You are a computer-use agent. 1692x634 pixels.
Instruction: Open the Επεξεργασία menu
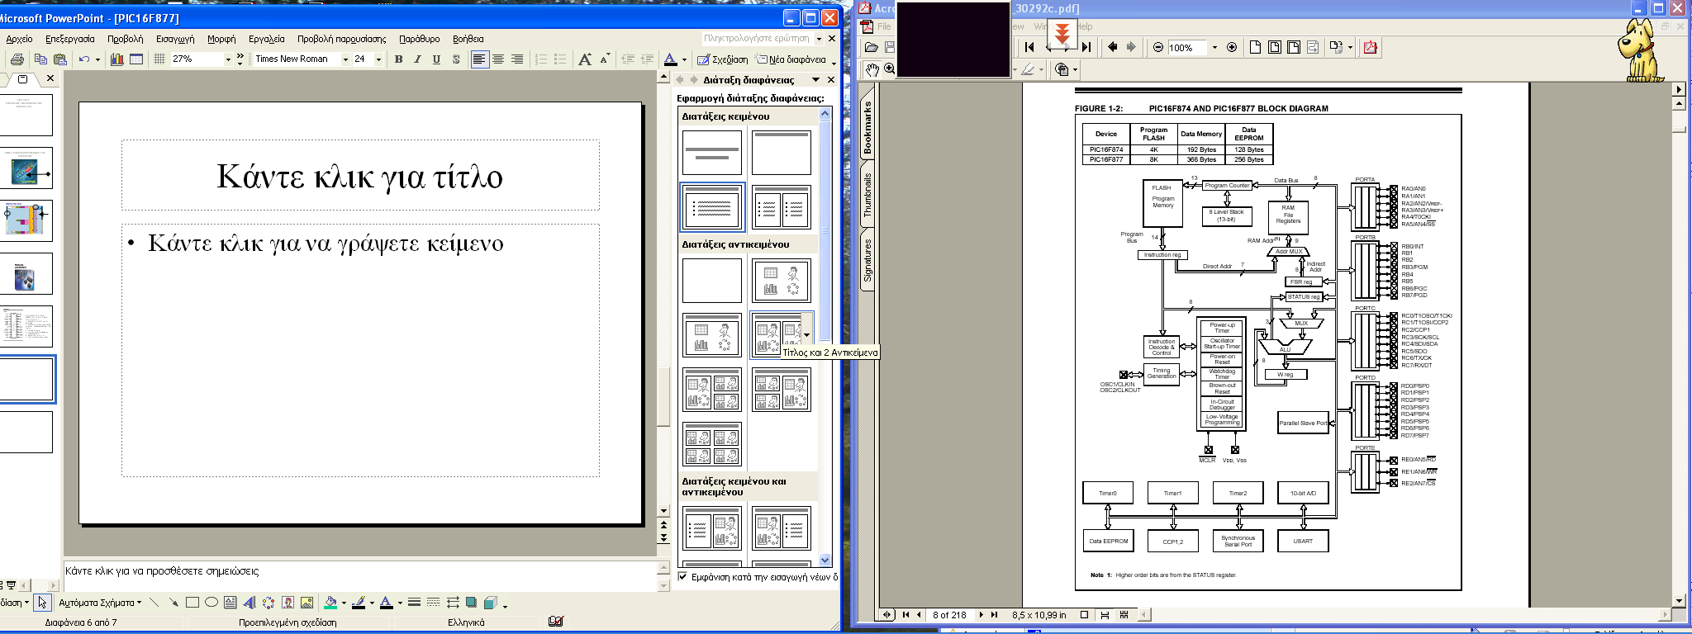pos(70,39)
